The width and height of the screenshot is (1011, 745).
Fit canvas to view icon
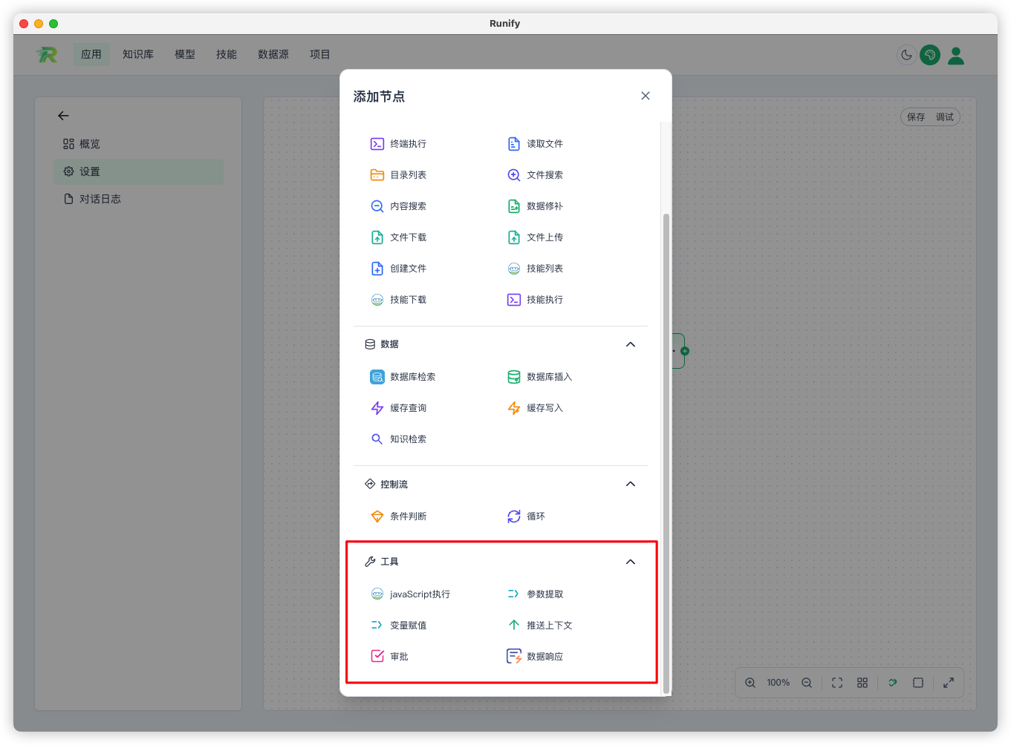[837, 683]
